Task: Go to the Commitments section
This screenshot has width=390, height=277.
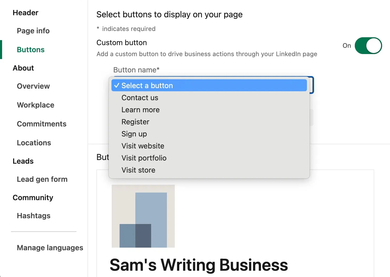Action: point(42,124)
